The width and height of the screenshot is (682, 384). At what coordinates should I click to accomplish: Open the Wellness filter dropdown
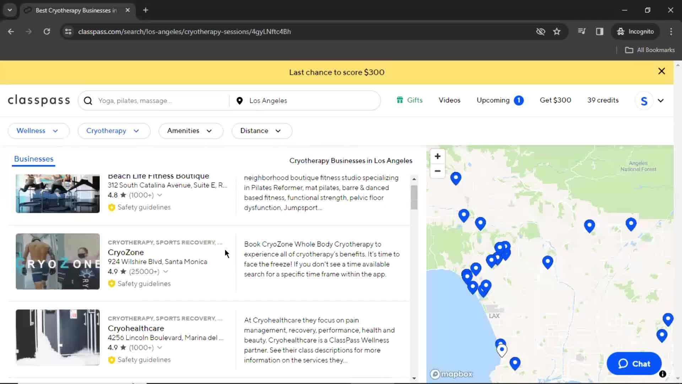38,131
